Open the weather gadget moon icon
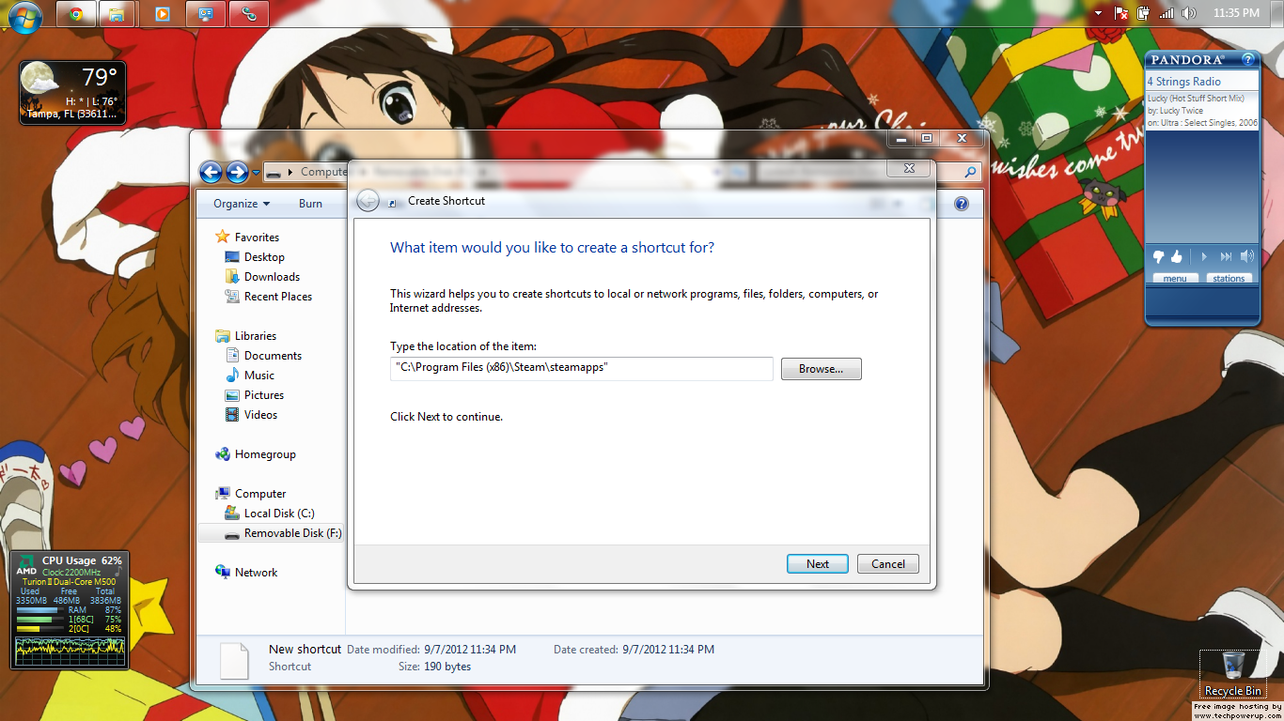Image resolution: width=1284 pixels, height=721 pixels. click(39, 79)
